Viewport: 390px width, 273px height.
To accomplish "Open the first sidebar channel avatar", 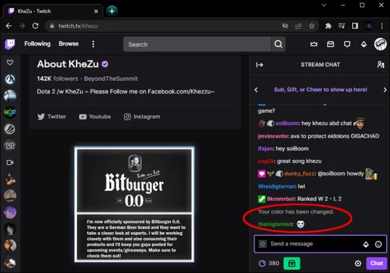I will pos(10,80).
